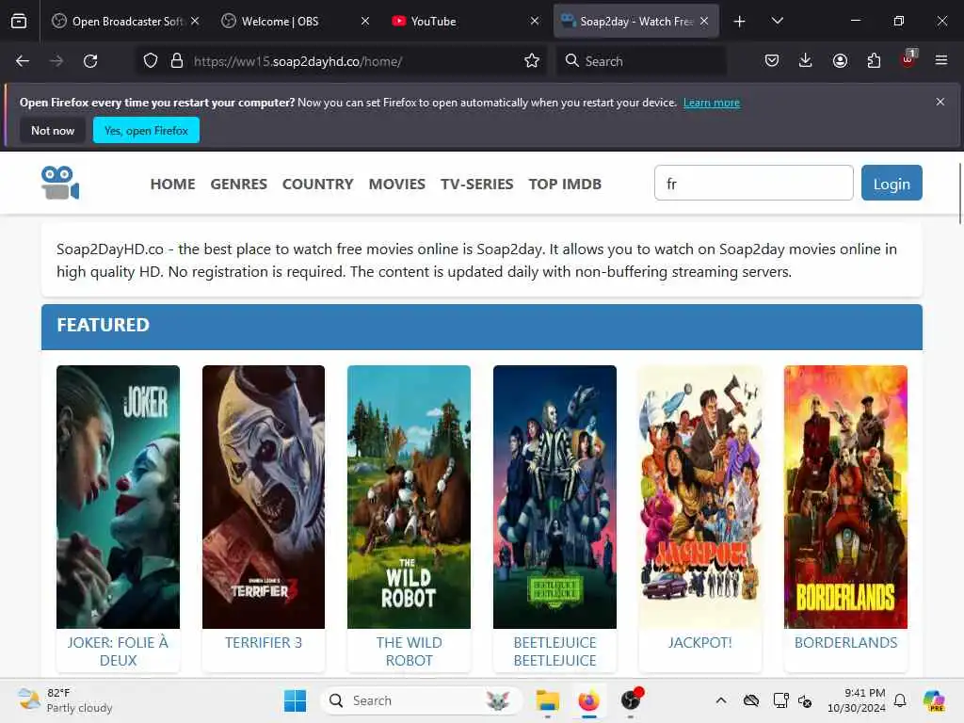Click the Firefox icon on the taskbar
The image size is (964, 723).
pos(589,700)
